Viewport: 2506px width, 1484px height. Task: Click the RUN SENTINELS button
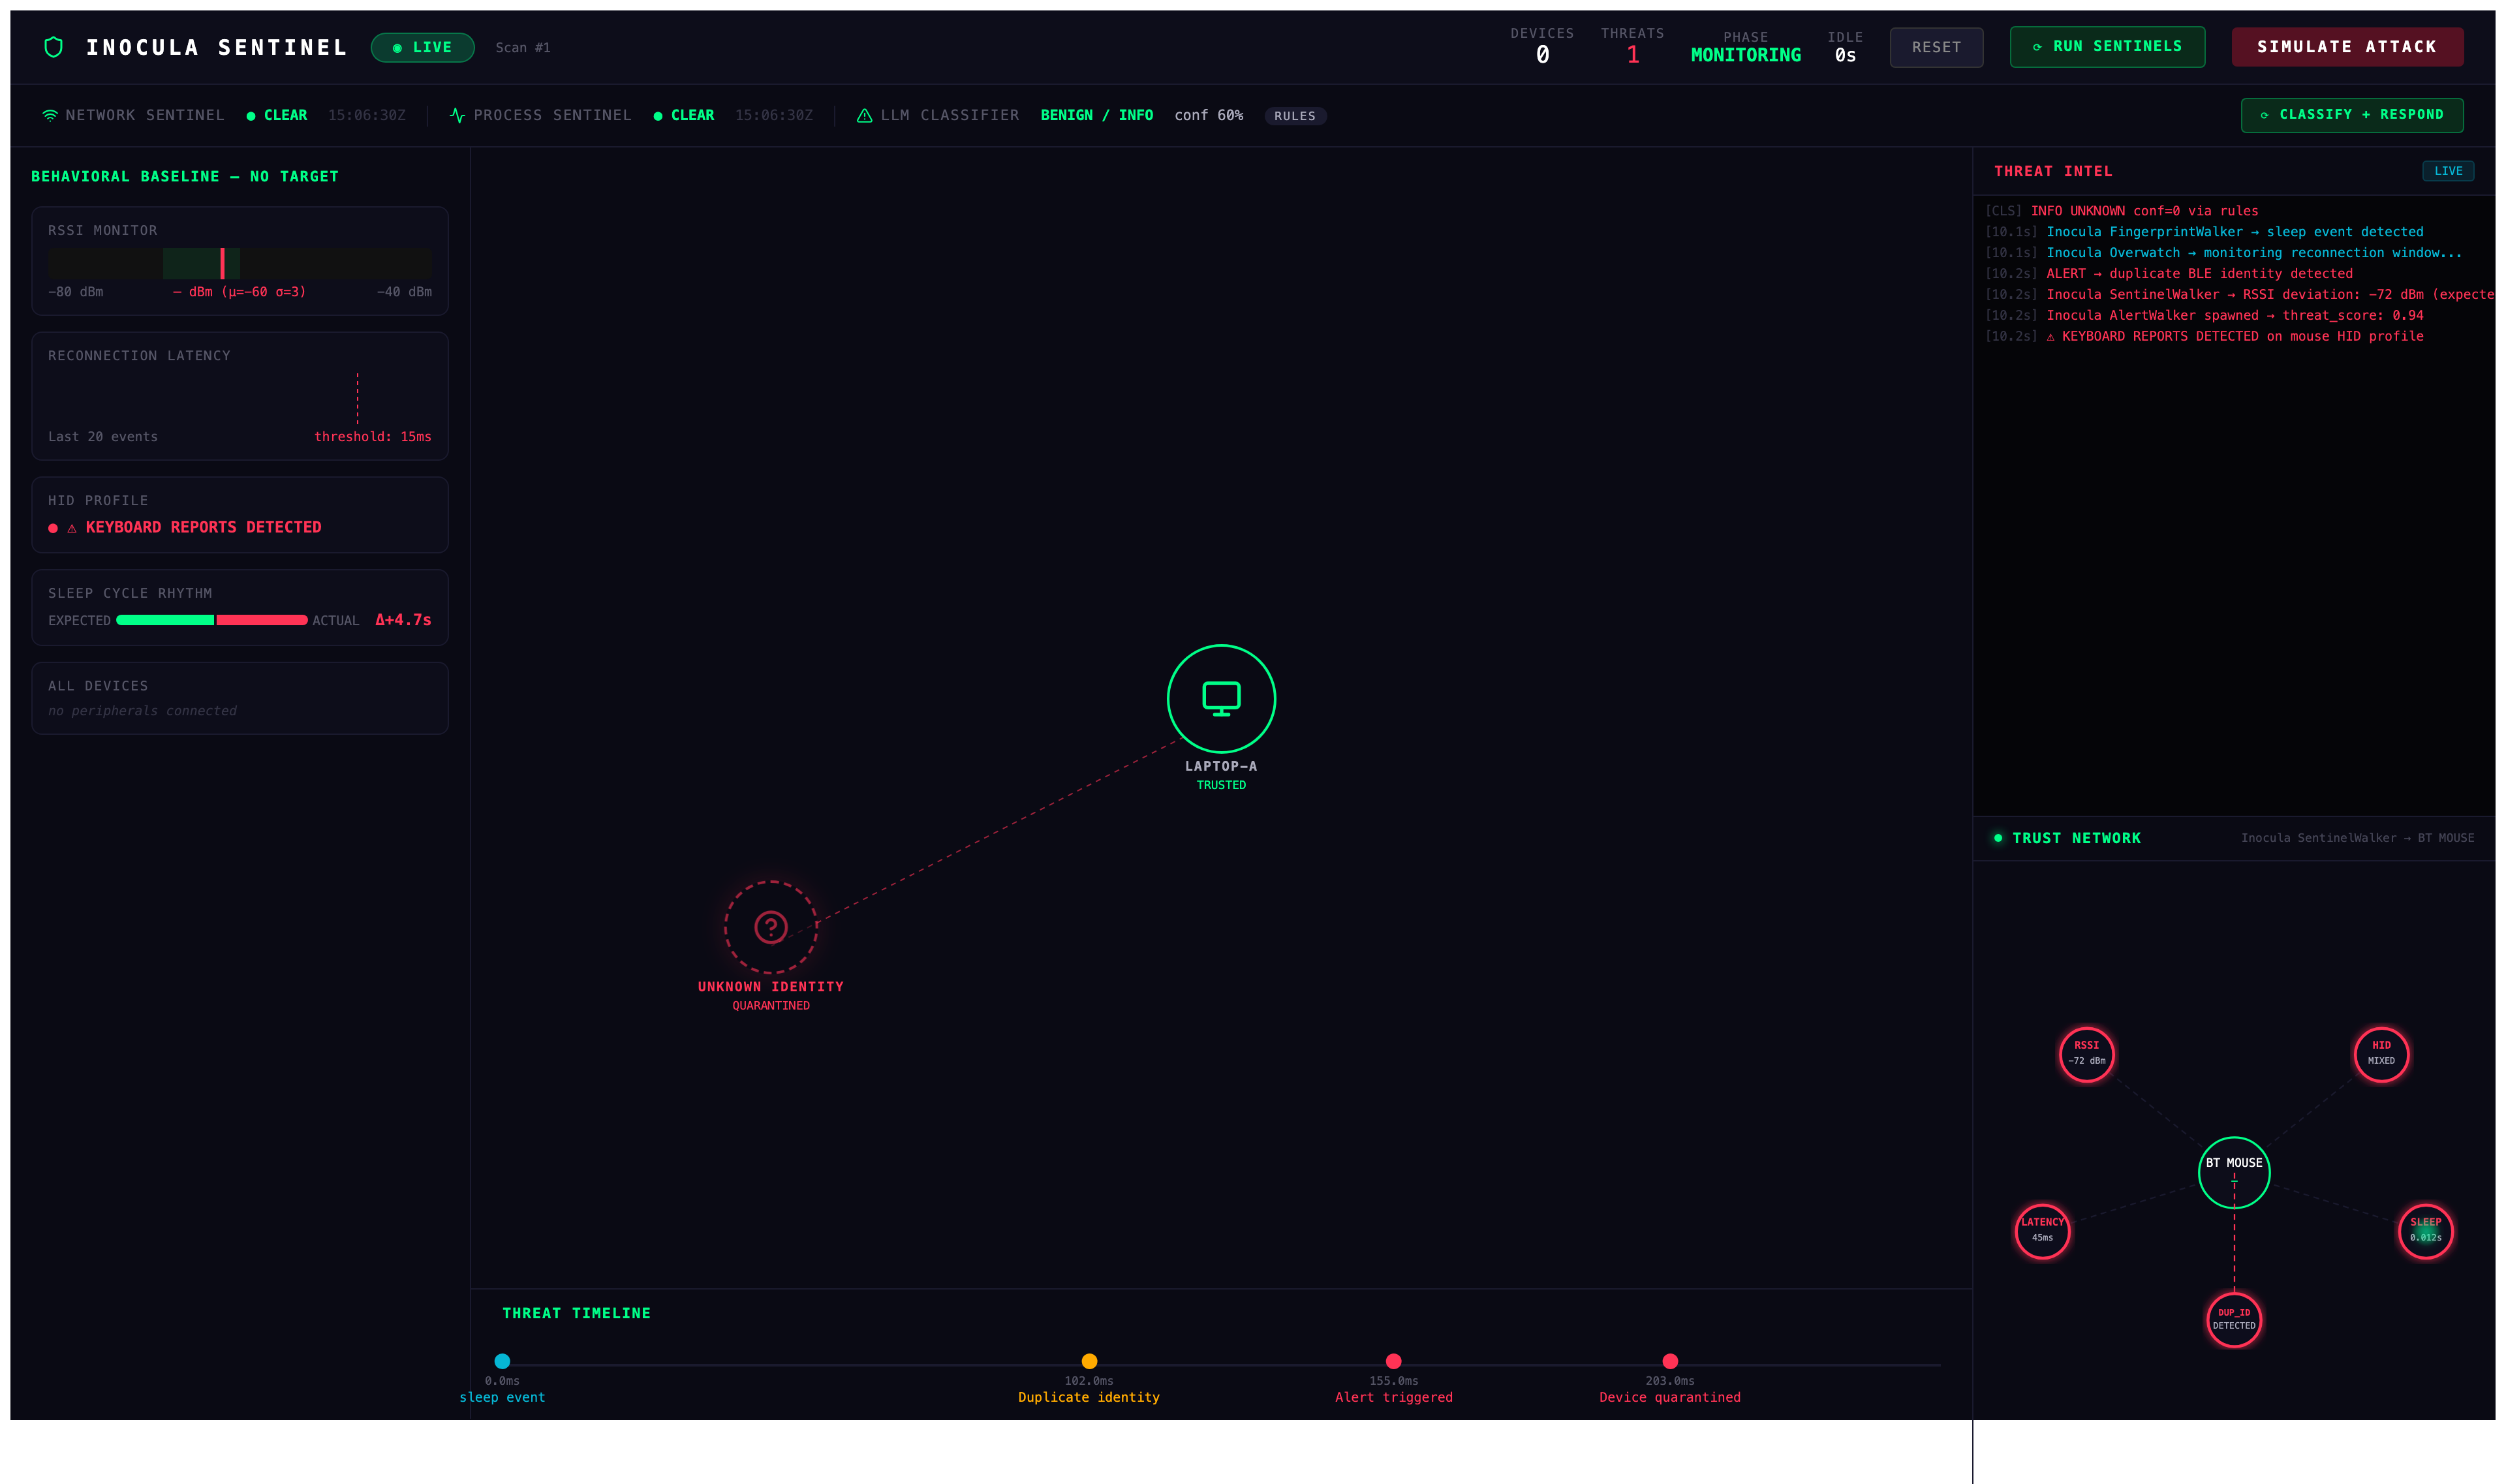coord(2107,46)
